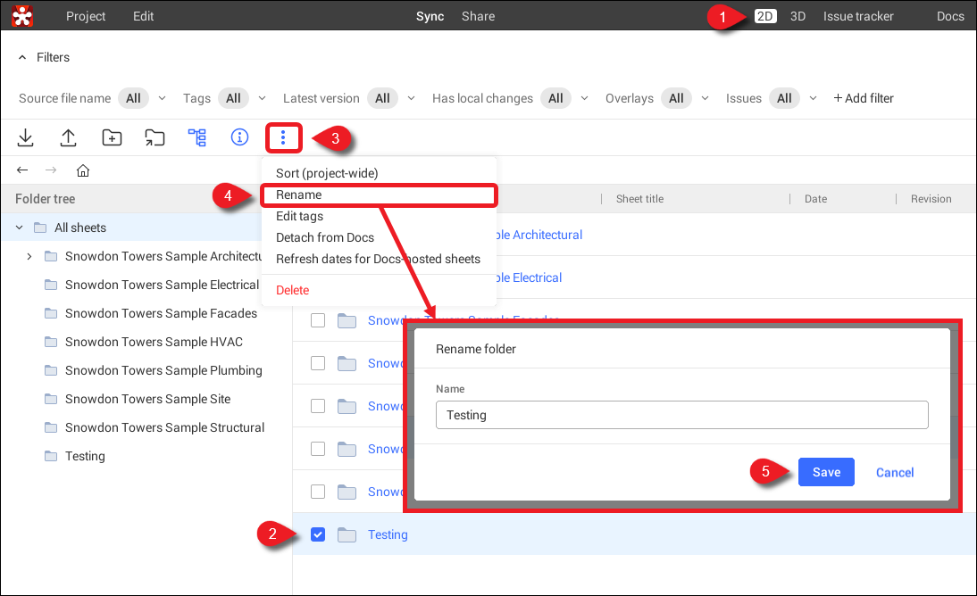This screenshot has height=596, width=977.
Task: Click the upload icon in the toolbar
Action: click(x=68, y=137)
